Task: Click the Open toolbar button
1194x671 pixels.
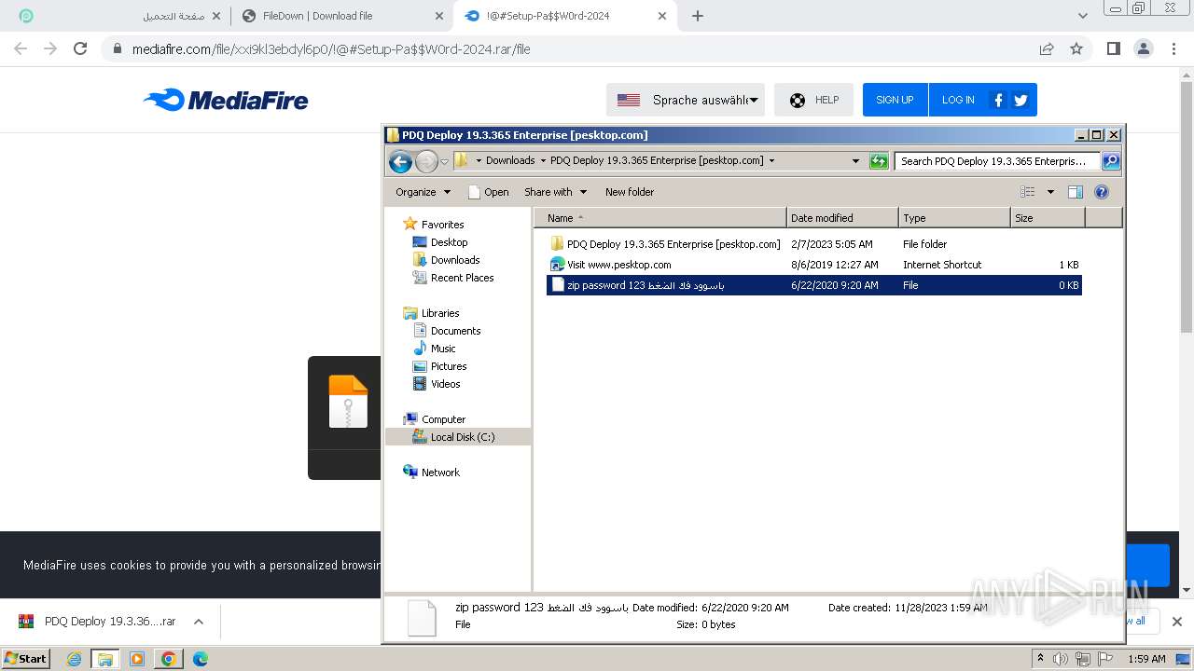Action: pyautogui.click(x=489, y=192)
